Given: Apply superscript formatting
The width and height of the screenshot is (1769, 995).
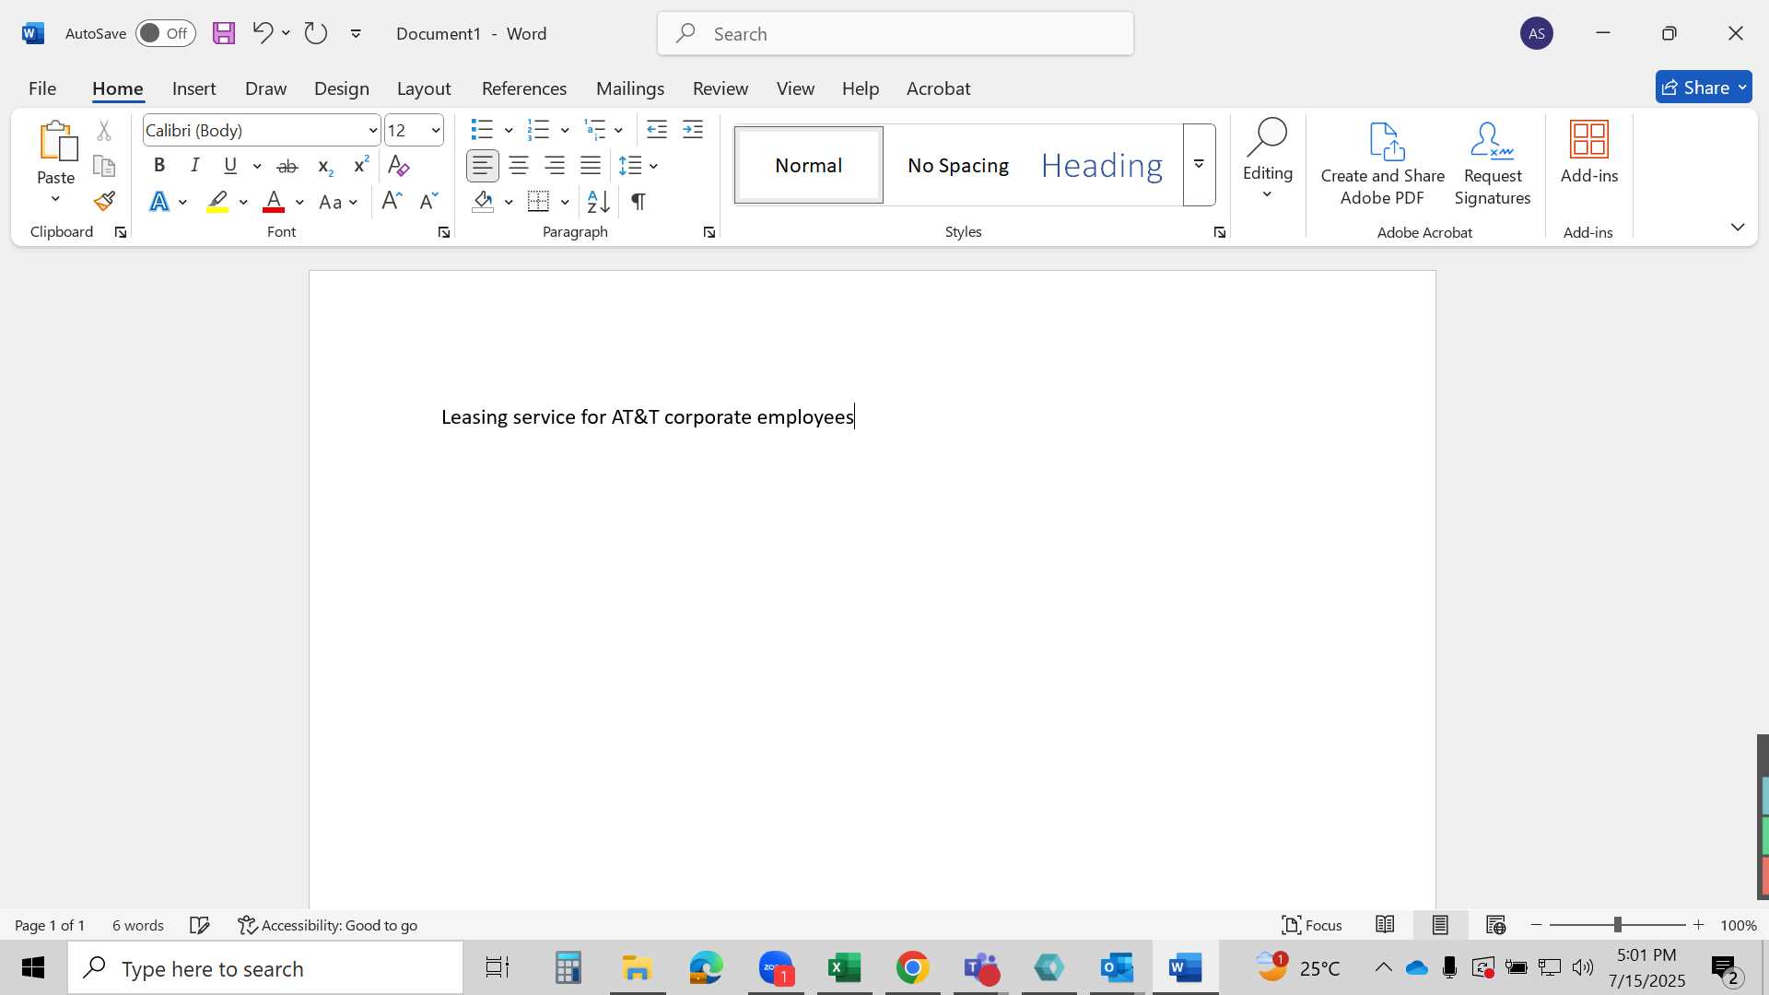Looking at the screenshot, I should [361, 165].
